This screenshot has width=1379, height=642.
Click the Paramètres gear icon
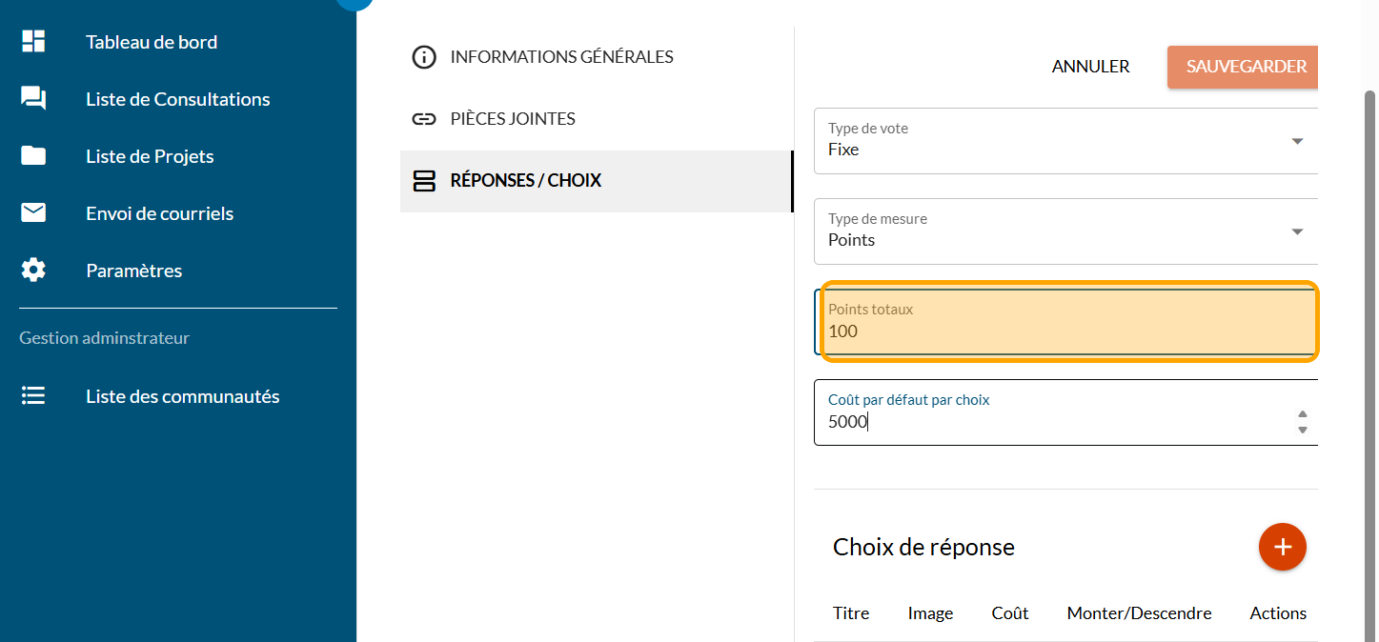tap(33, 271)
